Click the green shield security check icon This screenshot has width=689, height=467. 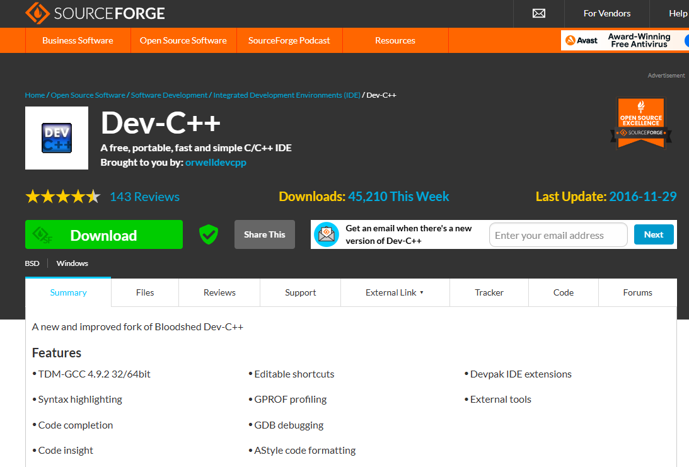pyautogui.click(x=209, y=234)
